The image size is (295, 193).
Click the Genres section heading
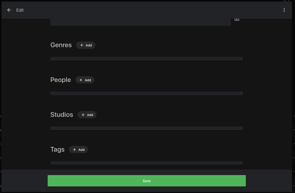tap(61, 45)
